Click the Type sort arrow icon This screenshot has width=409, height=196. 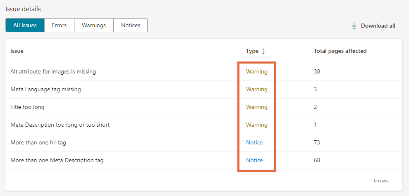263,51
